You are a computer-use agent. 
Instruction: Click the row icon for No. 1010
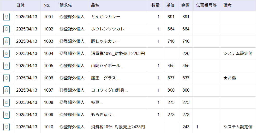coord(7,127)
